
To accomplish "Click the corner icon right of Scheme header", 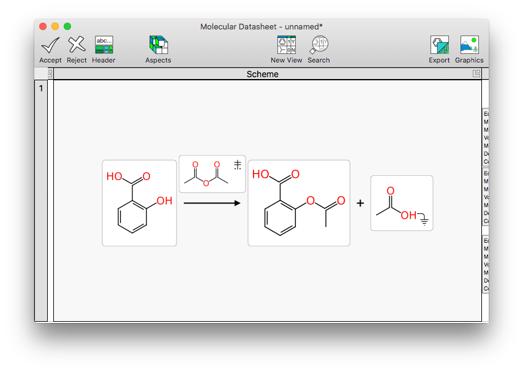I will pos(476,74).
